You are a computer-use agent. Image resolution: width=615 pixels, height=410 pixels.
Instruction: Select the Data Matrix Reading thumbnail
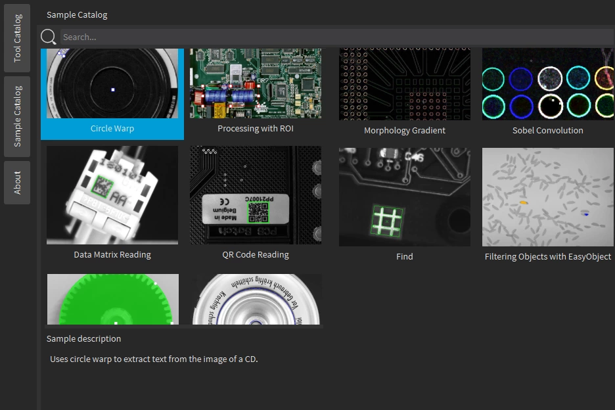[x=112, y=195]
